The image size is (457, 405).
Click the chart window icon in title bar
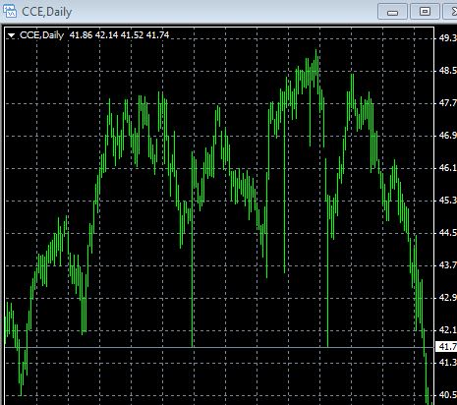pos(10,11)
